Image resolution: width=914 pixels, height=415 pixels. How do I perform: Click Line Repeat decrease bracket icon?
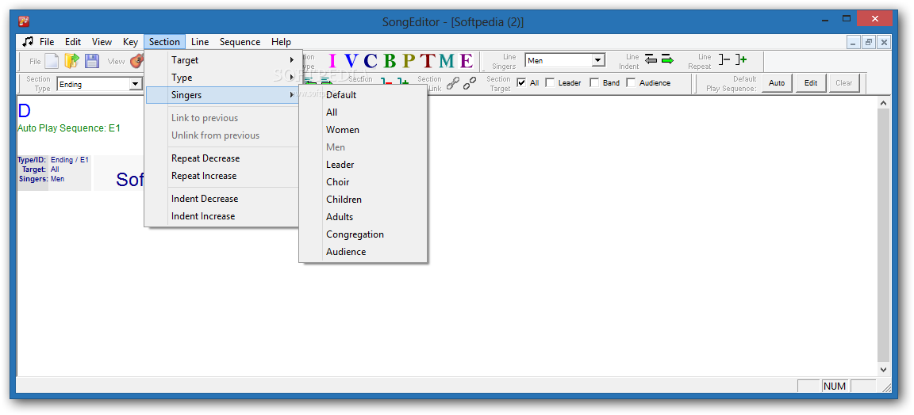pyautogui.click(x=724, y=59)
